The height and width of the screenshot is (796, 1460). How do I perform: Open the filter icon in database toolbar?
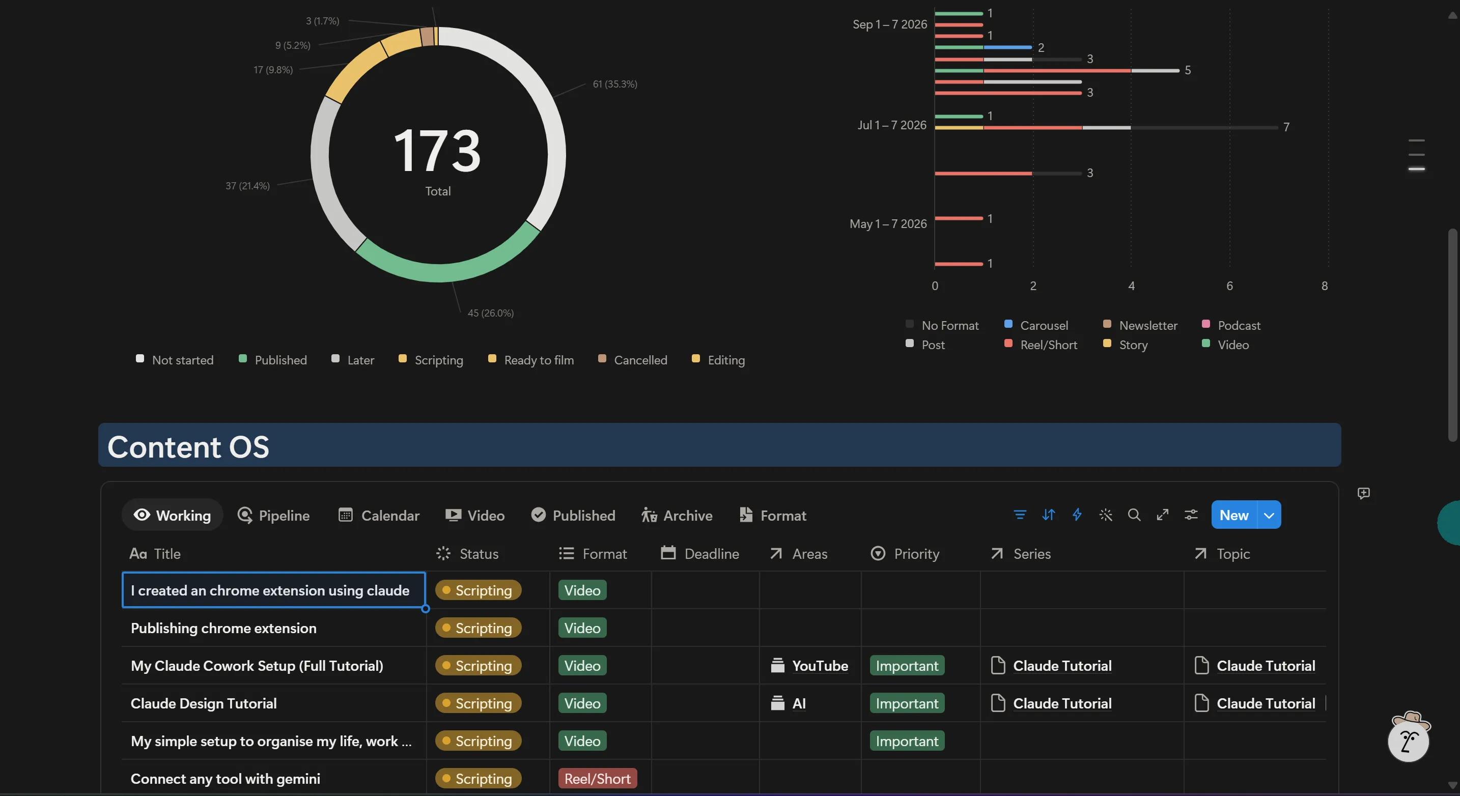(1020, 515)
